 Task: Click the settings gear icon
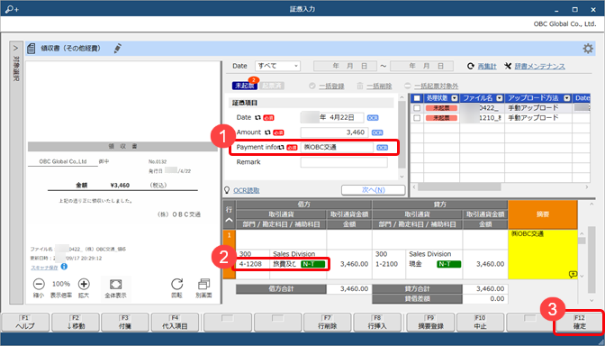point(588,49)
